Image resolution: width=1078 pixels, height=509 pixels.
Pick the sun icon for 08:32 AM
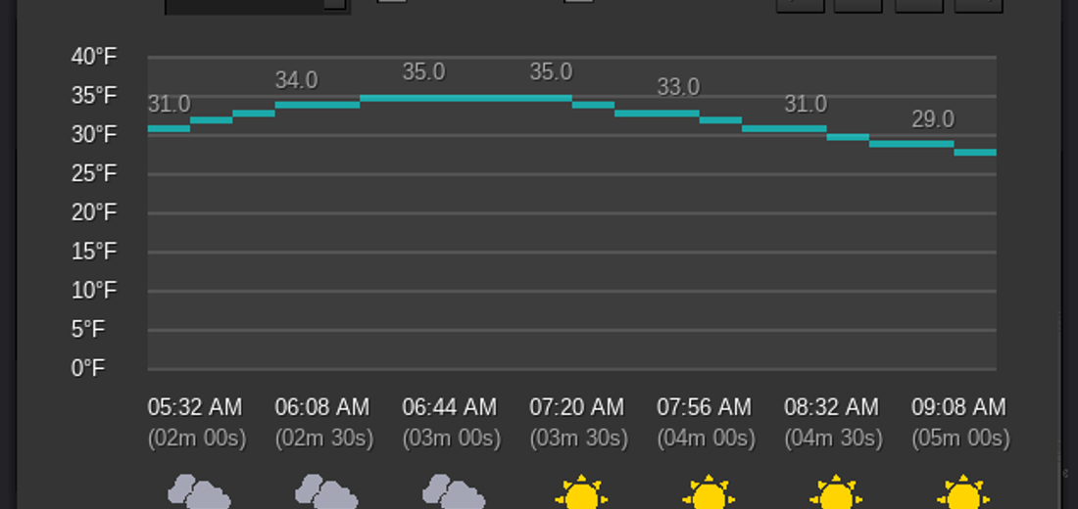[x=835, y=492]
